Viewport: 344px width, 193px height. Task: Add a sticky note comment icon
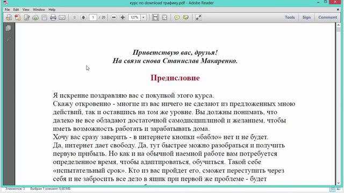click(177, 17)
